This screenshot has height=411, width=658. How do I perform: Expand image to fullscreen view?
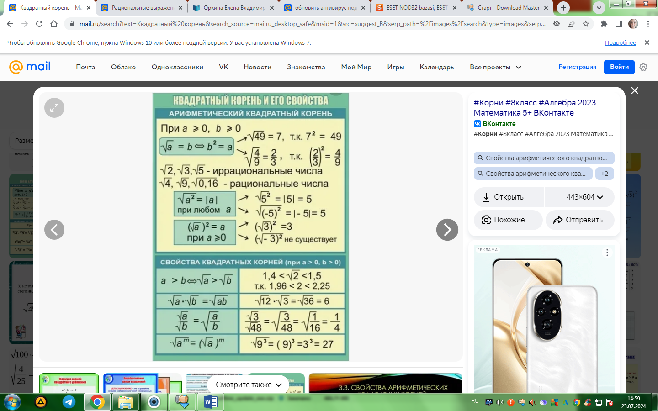point(54,108)
